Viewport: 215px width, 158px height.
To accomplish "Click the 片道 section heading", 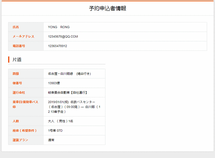I will [17, 60].
